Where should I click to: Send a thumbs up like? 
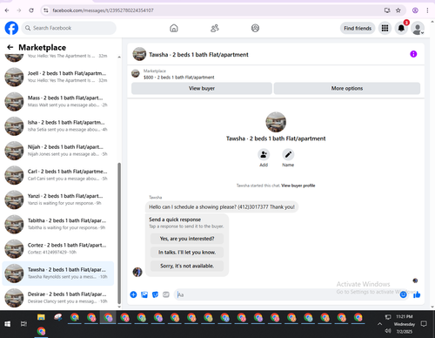417,294
